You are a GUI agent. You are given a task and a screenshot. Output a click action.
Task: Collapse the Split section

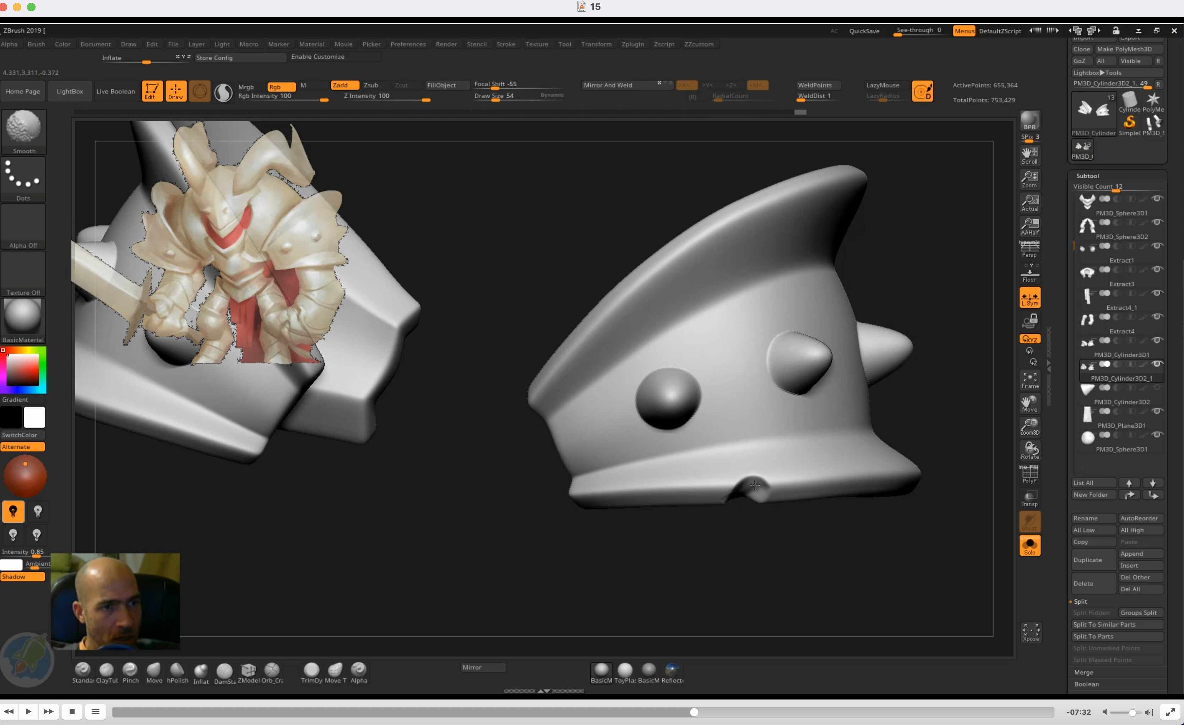tap(1081, 601)
